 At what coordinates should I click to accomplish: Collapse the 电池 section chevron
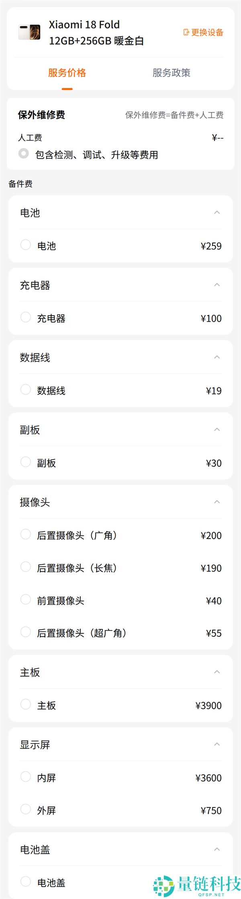click(x=217, y=212)
